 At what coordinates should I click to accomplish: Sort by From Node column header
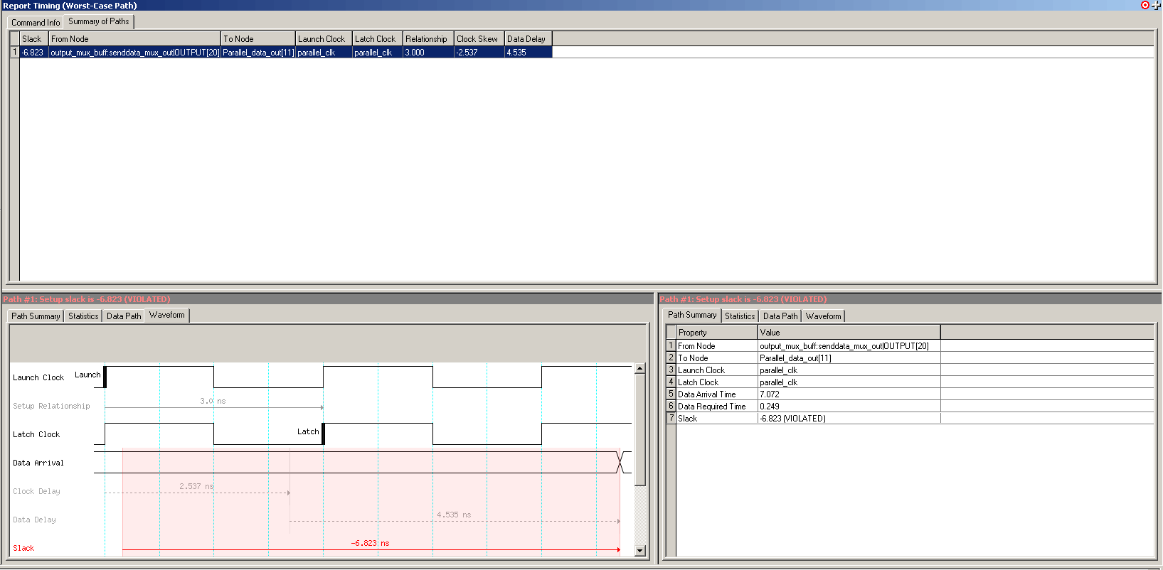(x=134, y=39)
